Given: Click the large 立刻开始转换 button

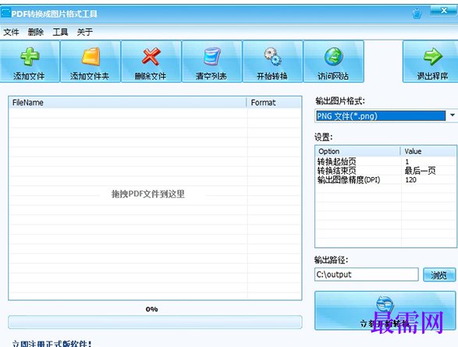Looking at the screenshot, I should [x=385, y=310].
